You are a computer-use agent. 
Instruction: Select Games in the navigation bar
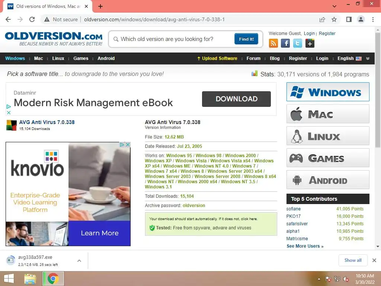click(81, 58)
